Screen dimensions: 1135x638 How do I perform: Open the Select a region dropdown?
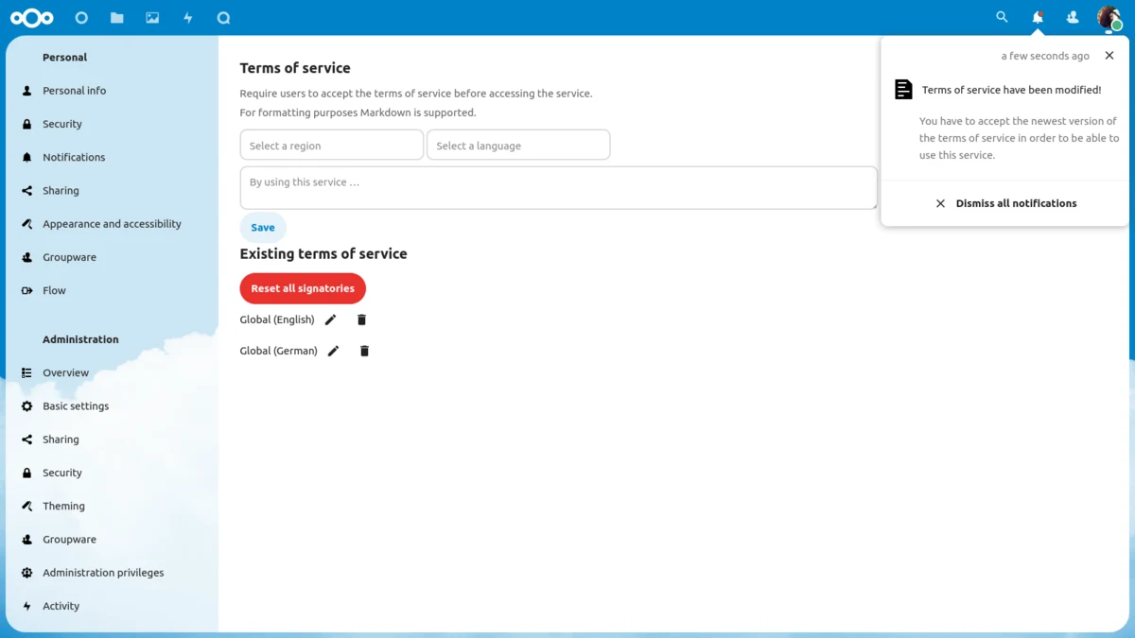point(332,146)
